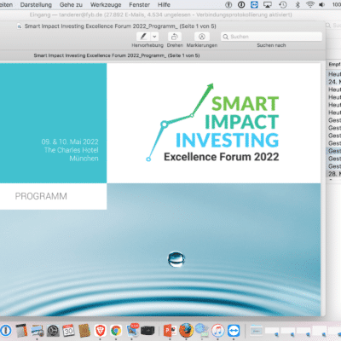
Task: Click the PROGRAMM heading on the page
Action: click(x=41, y=196)
